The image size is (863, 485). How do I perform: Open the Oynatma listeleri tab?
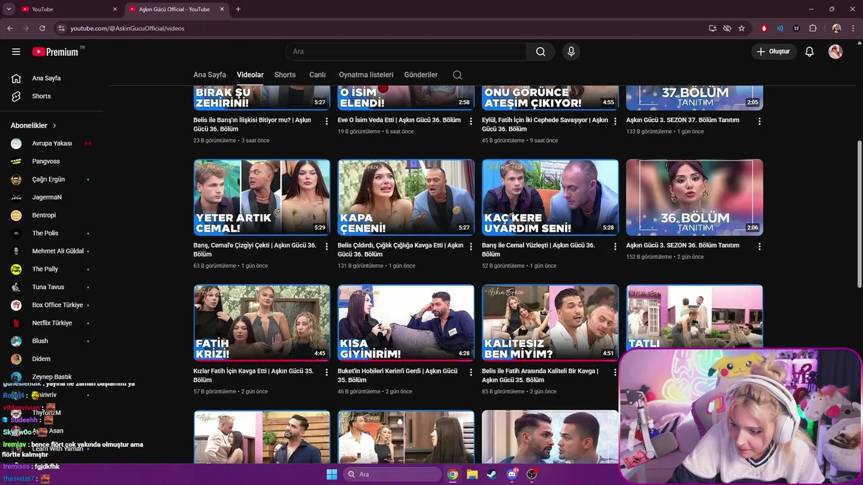pyautogui.click(x=366, y=75)
